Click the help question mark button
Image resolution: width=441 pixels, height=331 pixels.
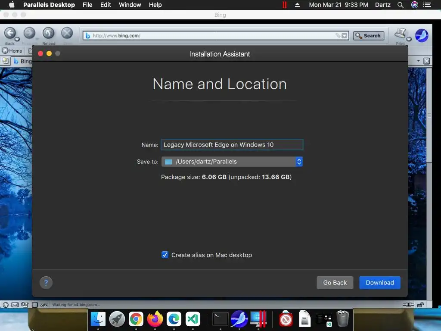[46, 283]
